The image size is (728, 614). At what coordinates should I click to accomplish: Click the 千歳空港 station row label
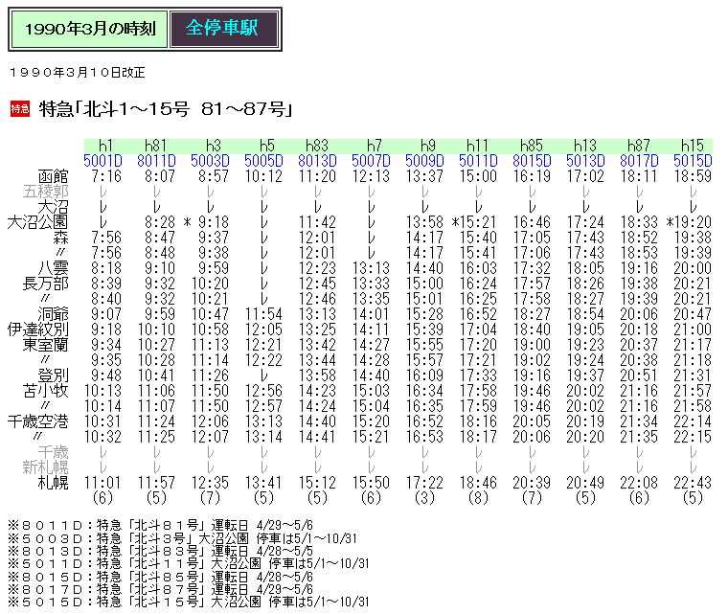37,421
